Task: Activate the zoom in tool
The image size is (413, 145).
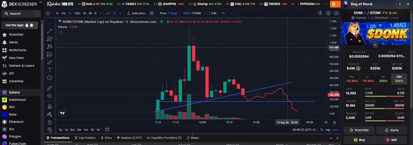Action: tap(50, 96)
